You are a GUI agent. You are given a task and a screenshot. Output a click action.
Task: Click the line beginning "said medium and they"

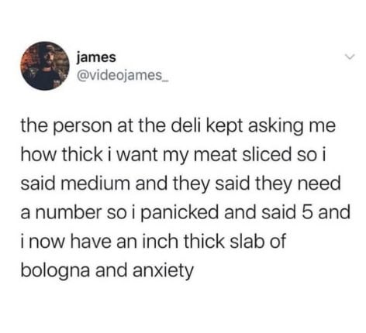coord(181,184)
